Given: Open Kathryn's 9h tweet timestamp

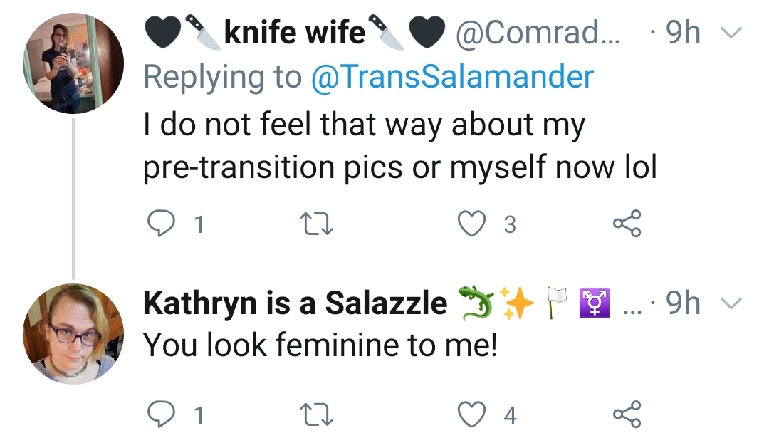Looking at the screenshot, I should pos(683,303).
